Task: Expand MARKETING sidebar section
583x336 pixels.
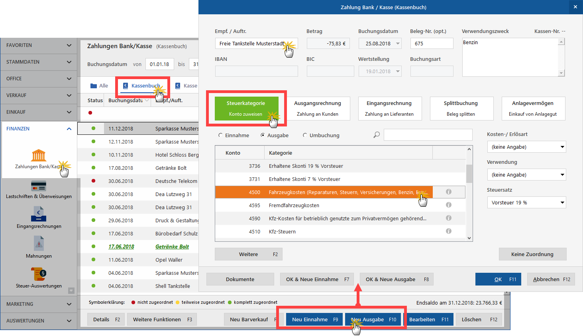Action: click(39, 304)
